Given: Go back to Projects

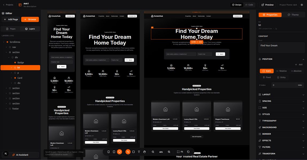Looking at the screenshot, I should (8, 5).
